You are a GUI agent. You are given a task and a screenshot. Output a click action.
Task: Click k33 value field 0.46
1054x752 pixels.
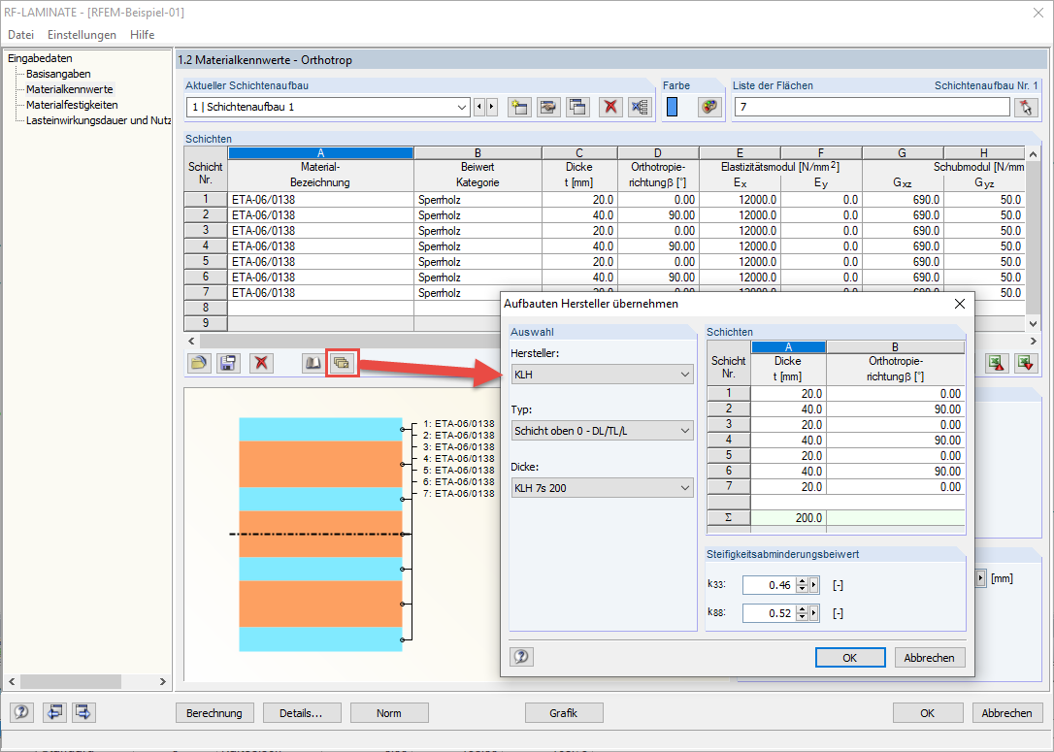point(769,585)
